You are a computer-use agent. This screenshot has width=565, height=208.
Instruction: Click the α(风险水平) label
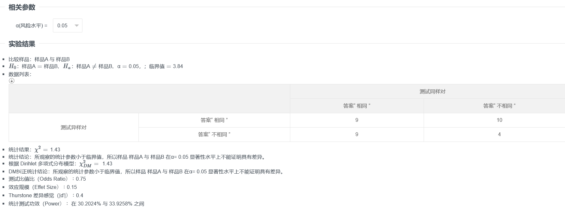[32, 25]
